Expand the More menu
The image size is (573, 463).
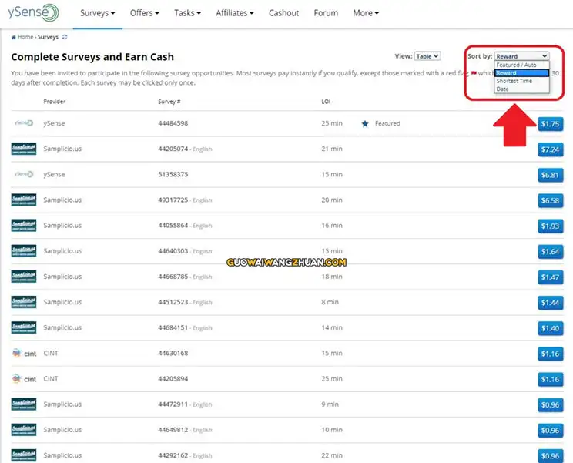[x=366, y=13]
